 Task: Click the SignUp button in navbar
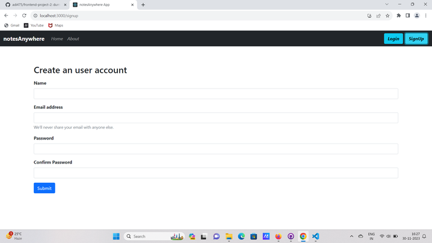[416, 39]
